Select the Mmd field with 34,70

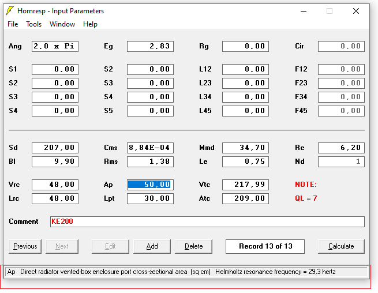tap(245, 148)
